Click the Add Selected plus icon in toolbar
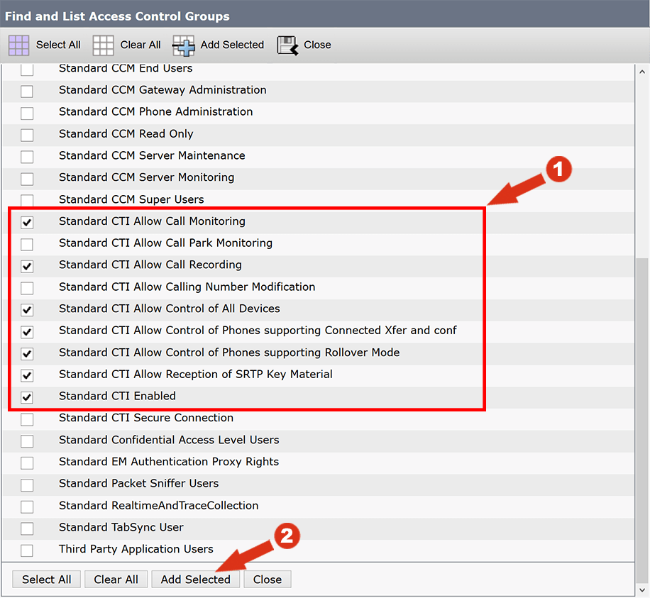The height and width of the screenshot is (598, 650). (x=183, y=45)
